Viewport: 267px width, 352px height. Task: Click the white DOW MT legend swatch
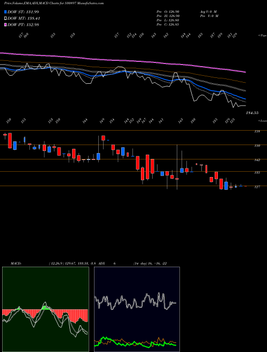(x=6, y=18)
